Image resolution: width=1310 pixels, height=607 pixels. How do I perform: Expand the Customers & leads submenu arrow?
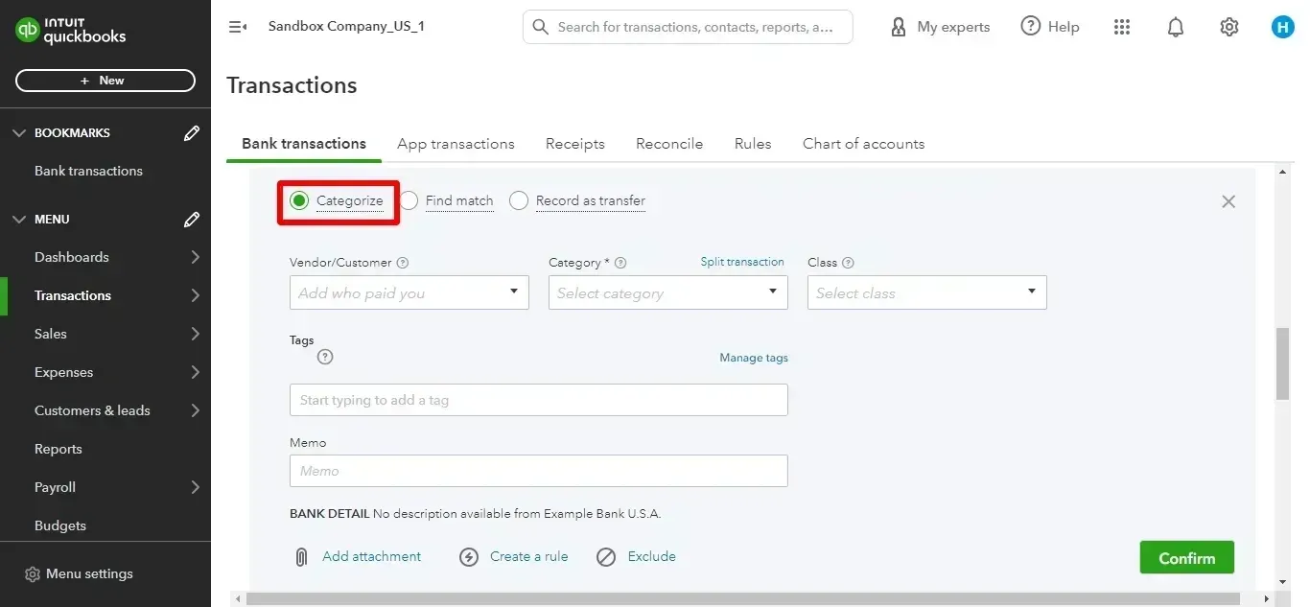coord(195,410)
